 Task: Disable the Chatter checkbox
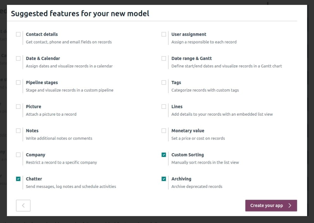(18, 179)
